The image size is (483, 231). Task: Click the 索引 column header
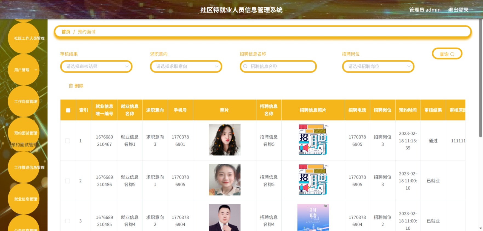(84, 110)
